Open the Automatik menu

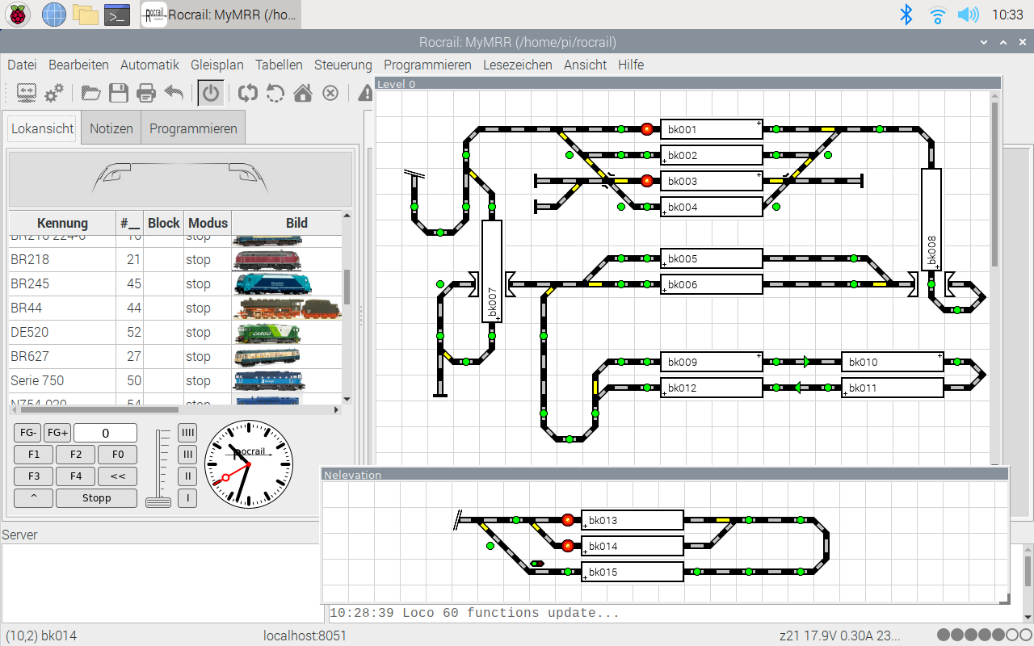(x=149, y=65)
